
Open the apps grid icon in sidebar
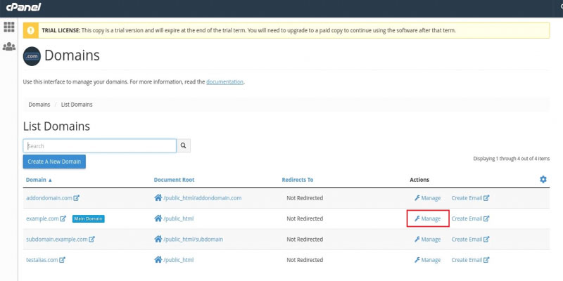[9, 27]
